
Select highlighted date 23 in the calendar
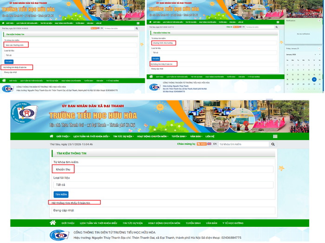(314, 79)
